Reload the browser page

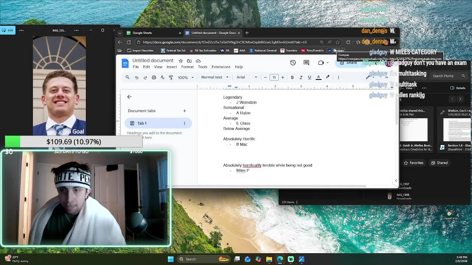(129, 42)
